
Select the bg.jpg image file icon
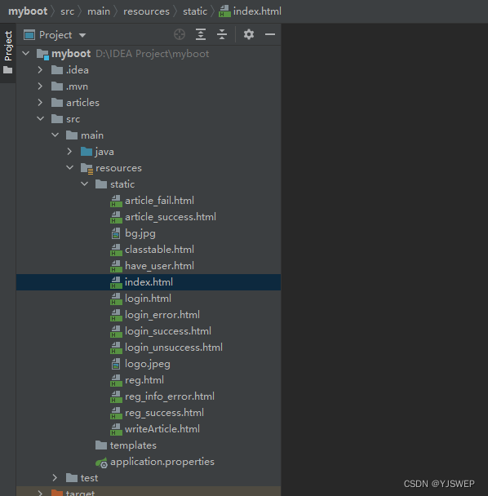pyautogui.click(x=116, y=233)
